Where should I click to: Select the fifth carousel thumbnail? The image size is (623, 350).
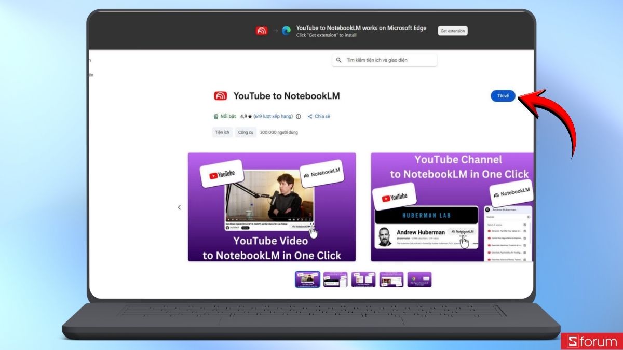pyautogui.click(x=419, y=279)
